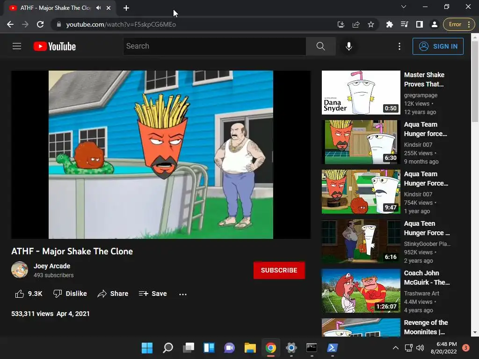Open Joey Arcade channel avatar
This screenshot has height=359, width=479.
(20, 270)
